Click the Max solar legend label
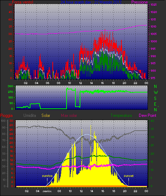The height and width of the screenshot is (196, 166). pos(69,115)
